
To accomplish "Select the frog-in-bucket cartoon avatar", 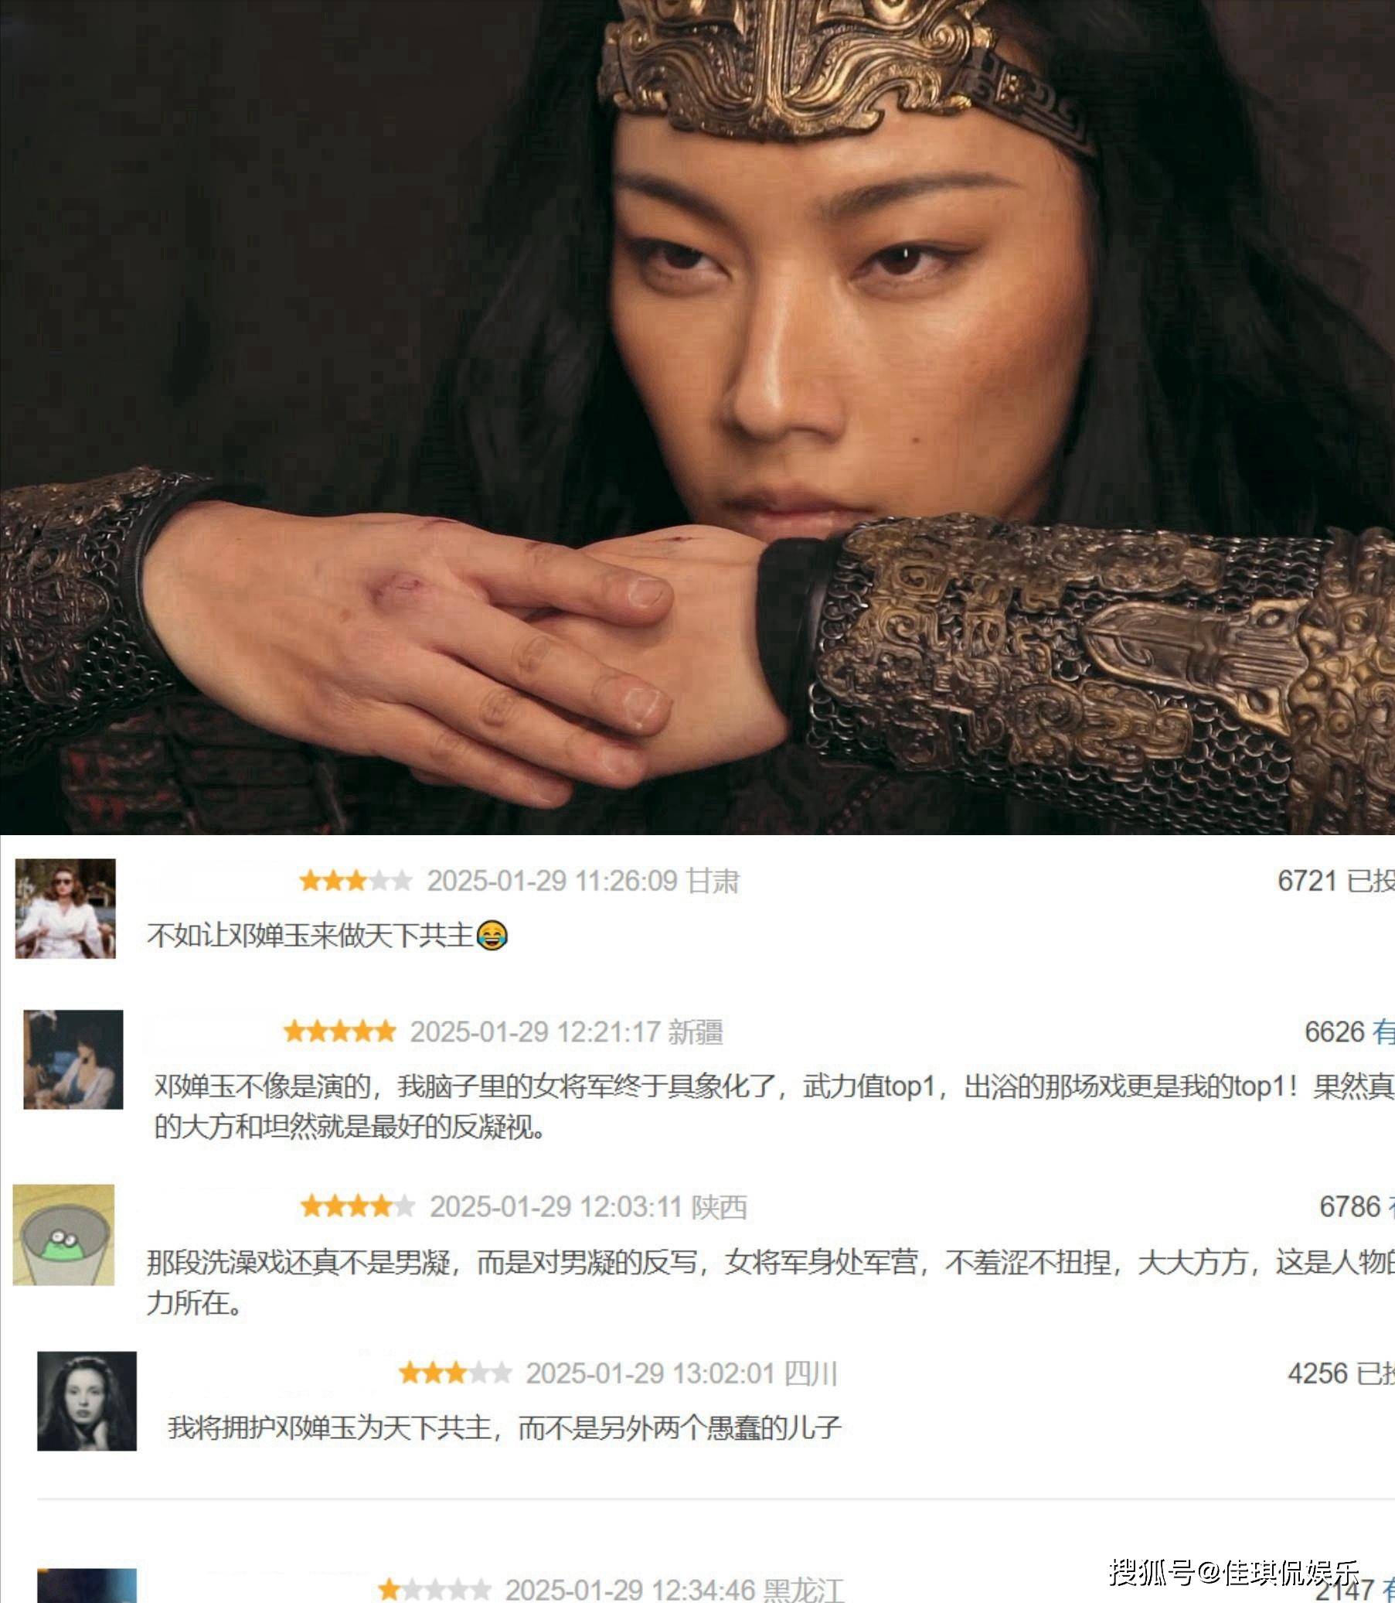I will 64,1235.
